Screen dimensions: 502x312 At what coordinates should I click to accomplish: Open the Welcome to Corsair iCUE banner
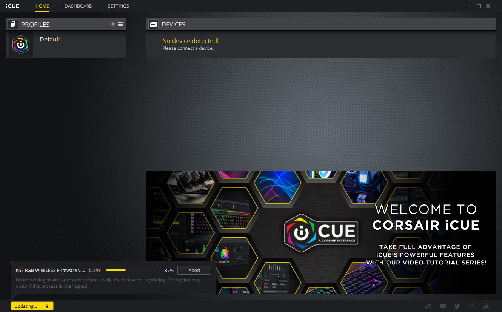click(x=321, y=232)
